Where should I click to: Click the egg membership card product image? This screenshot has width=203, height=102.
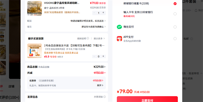pos(35,51)
